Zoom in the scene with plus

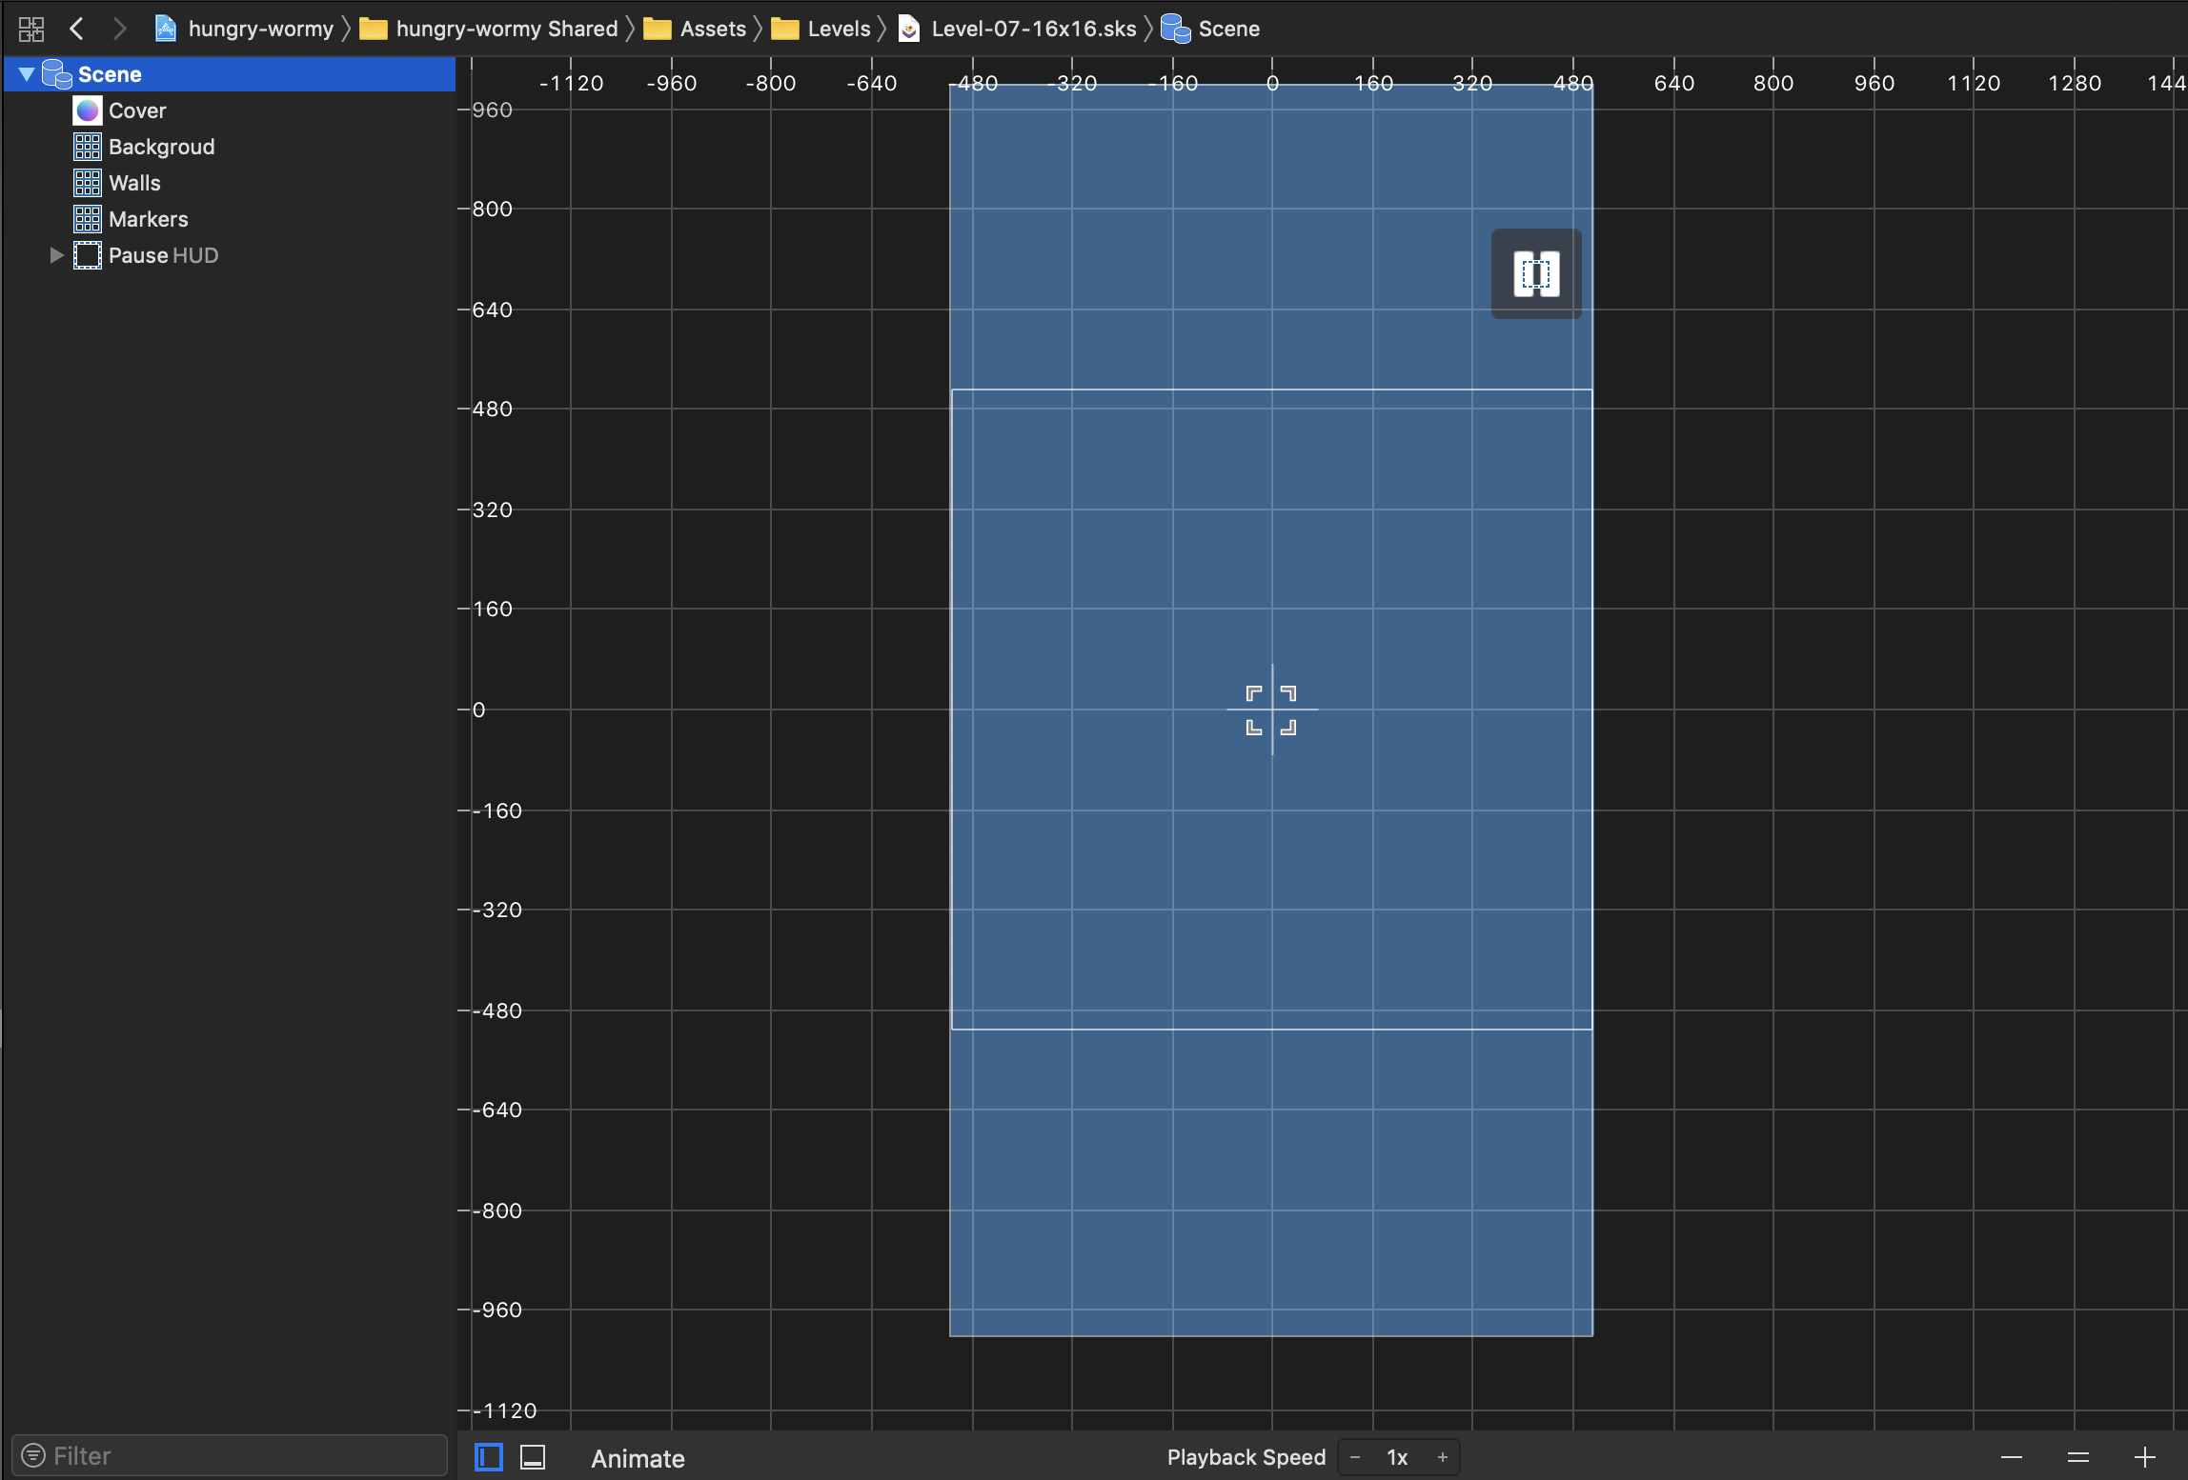click(x=2144, y=1457)
